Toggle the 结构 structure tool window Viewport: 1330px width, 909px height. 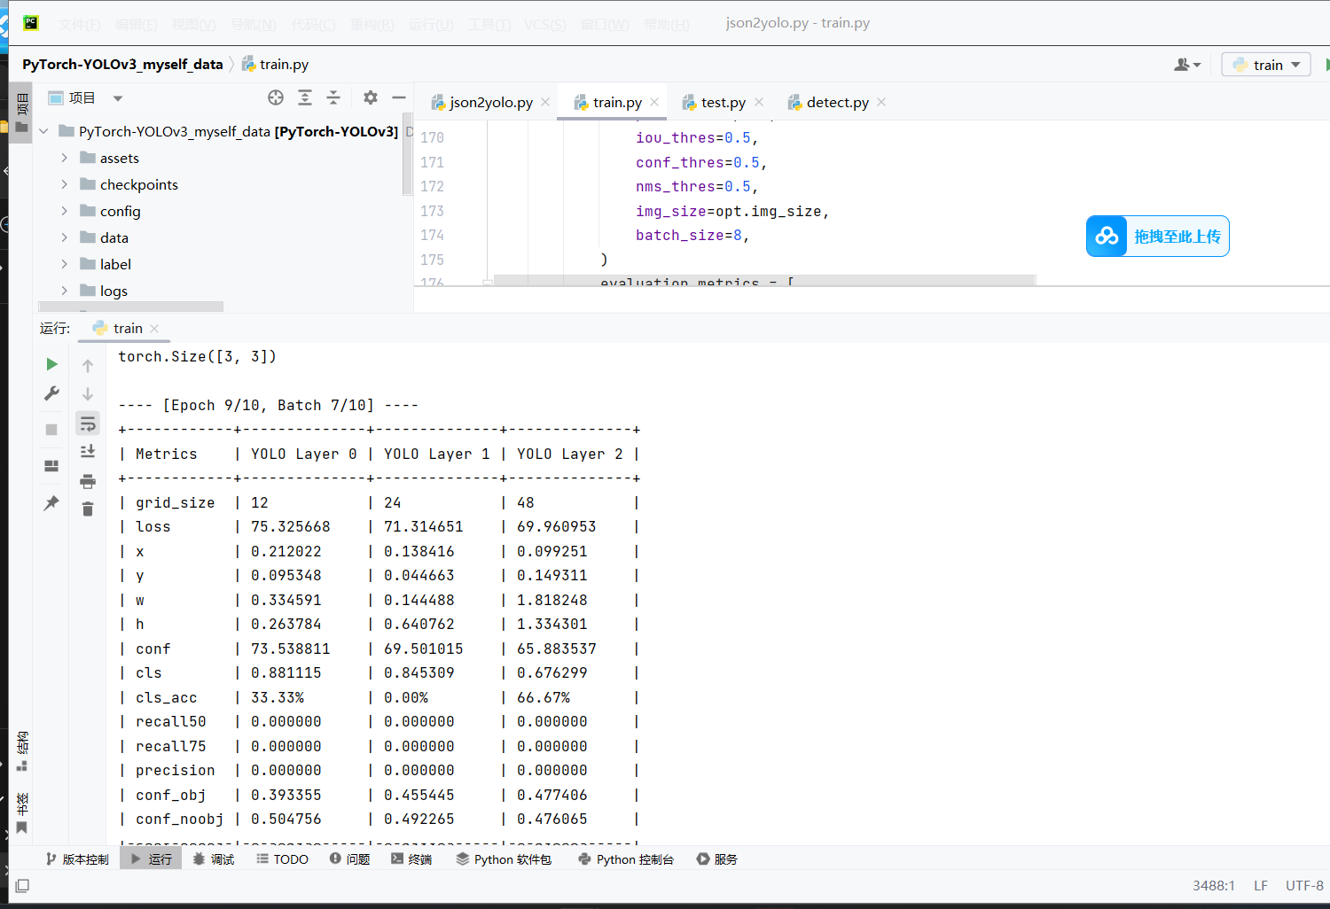pos(22,750)
